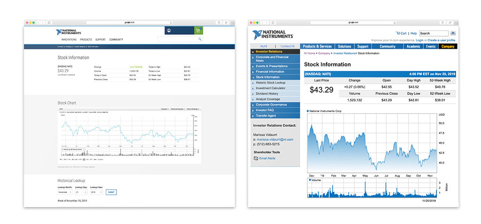Click the new tab plus in left browser
The image size is (481, 224).
coord(233,23)
